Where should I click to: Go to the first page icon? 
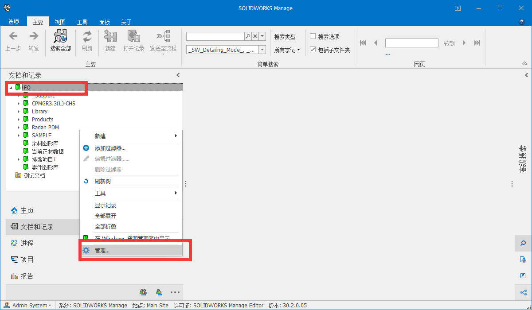(x=363, y=43)
